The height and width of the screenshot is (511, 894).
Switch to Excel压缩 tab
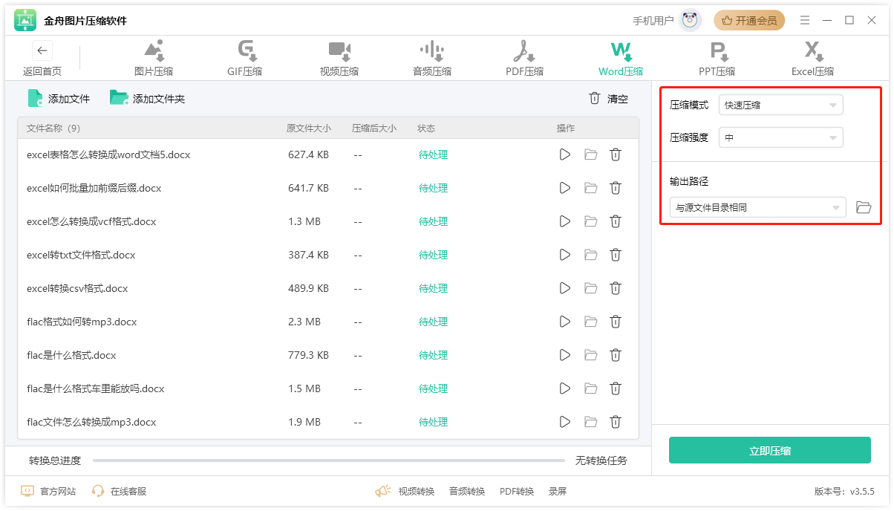click(x=813, y=59)
